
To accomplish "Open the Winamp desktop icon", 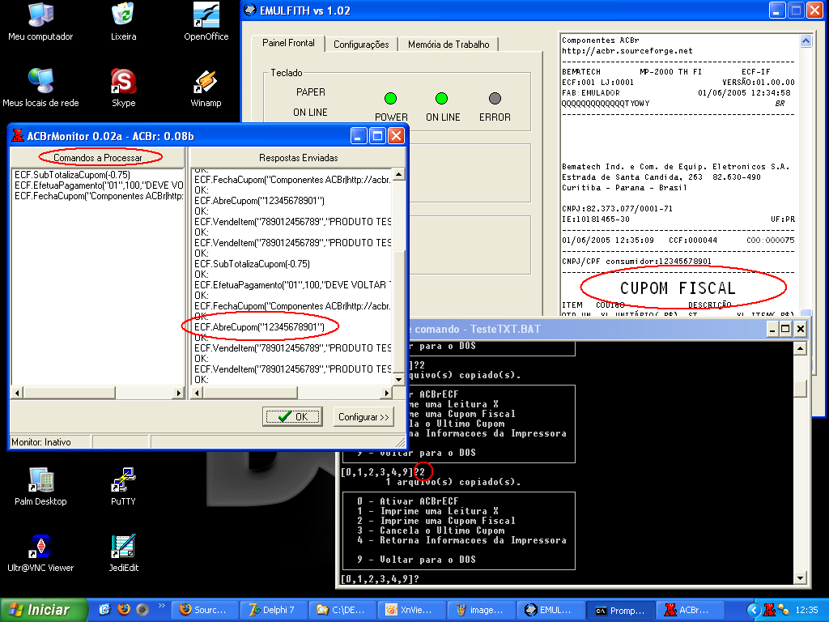I will [x=206, y=83].
